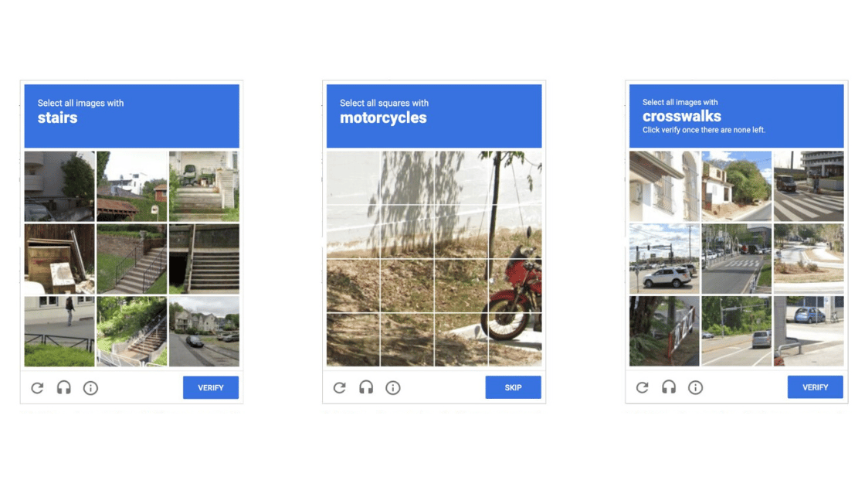Click the info icon in the crosswalks captcha
The height and width of the screenshot is (487, 865).
coord(695,388)
